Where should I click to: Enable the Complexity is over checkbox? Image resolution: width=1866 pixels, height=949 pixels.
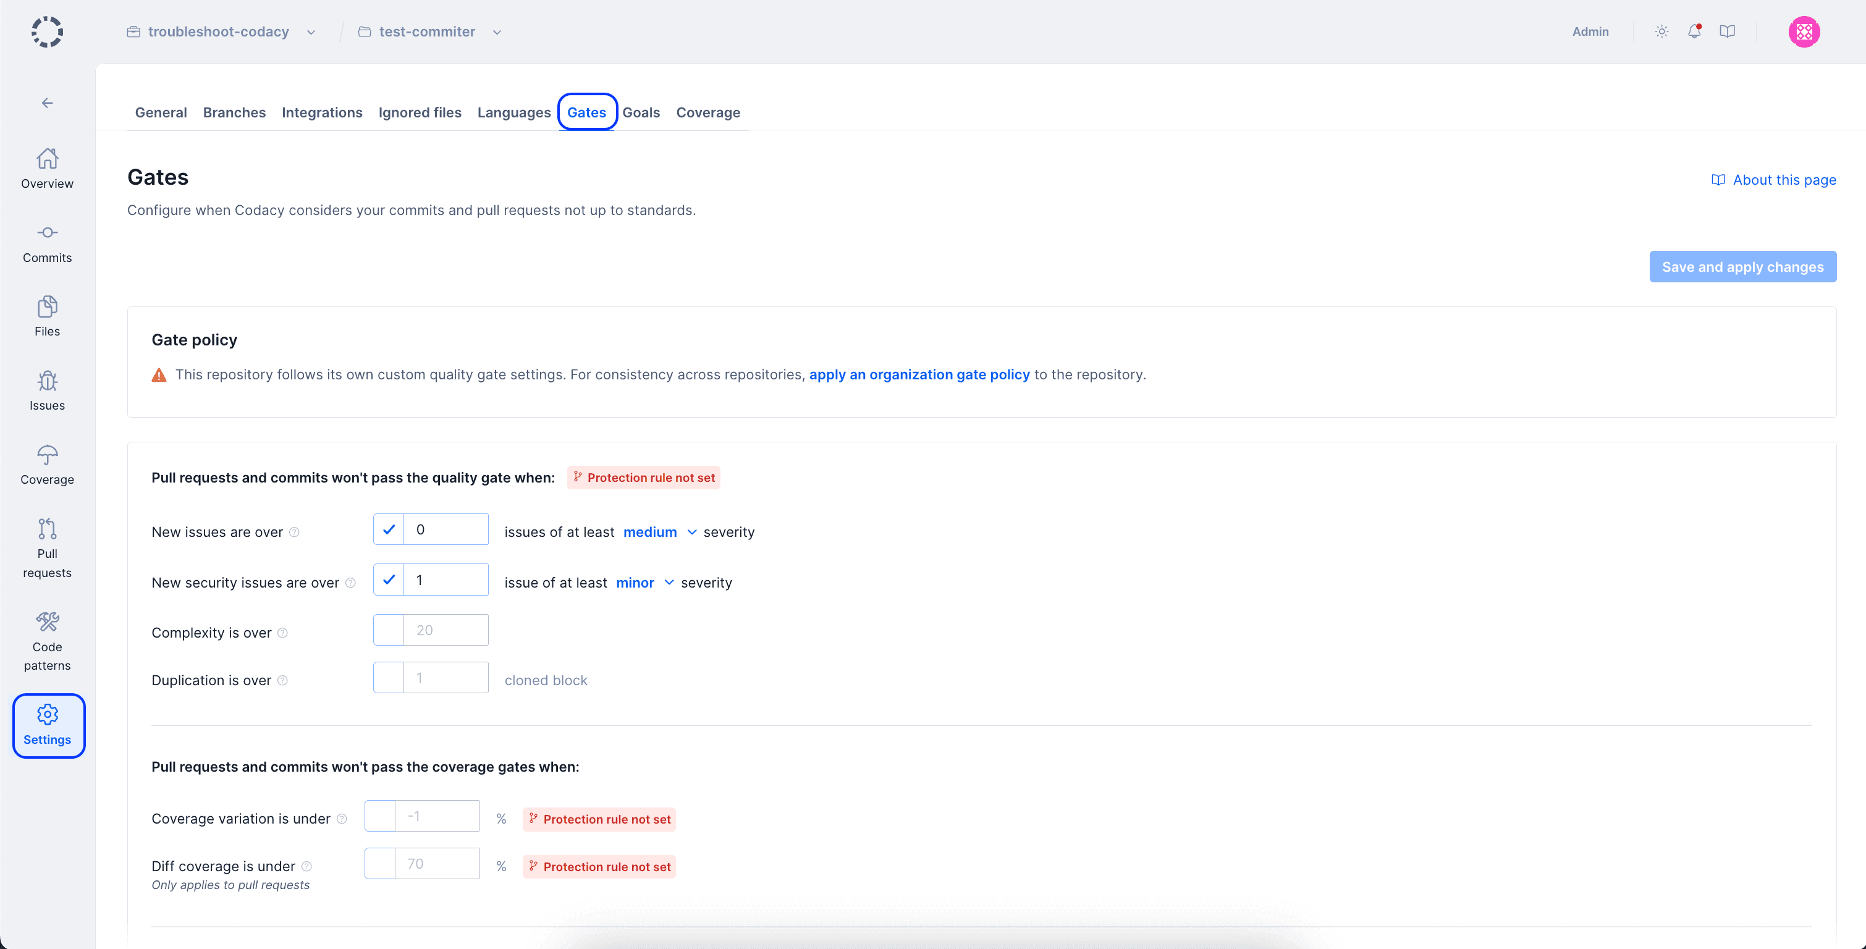tap(389, 630)
